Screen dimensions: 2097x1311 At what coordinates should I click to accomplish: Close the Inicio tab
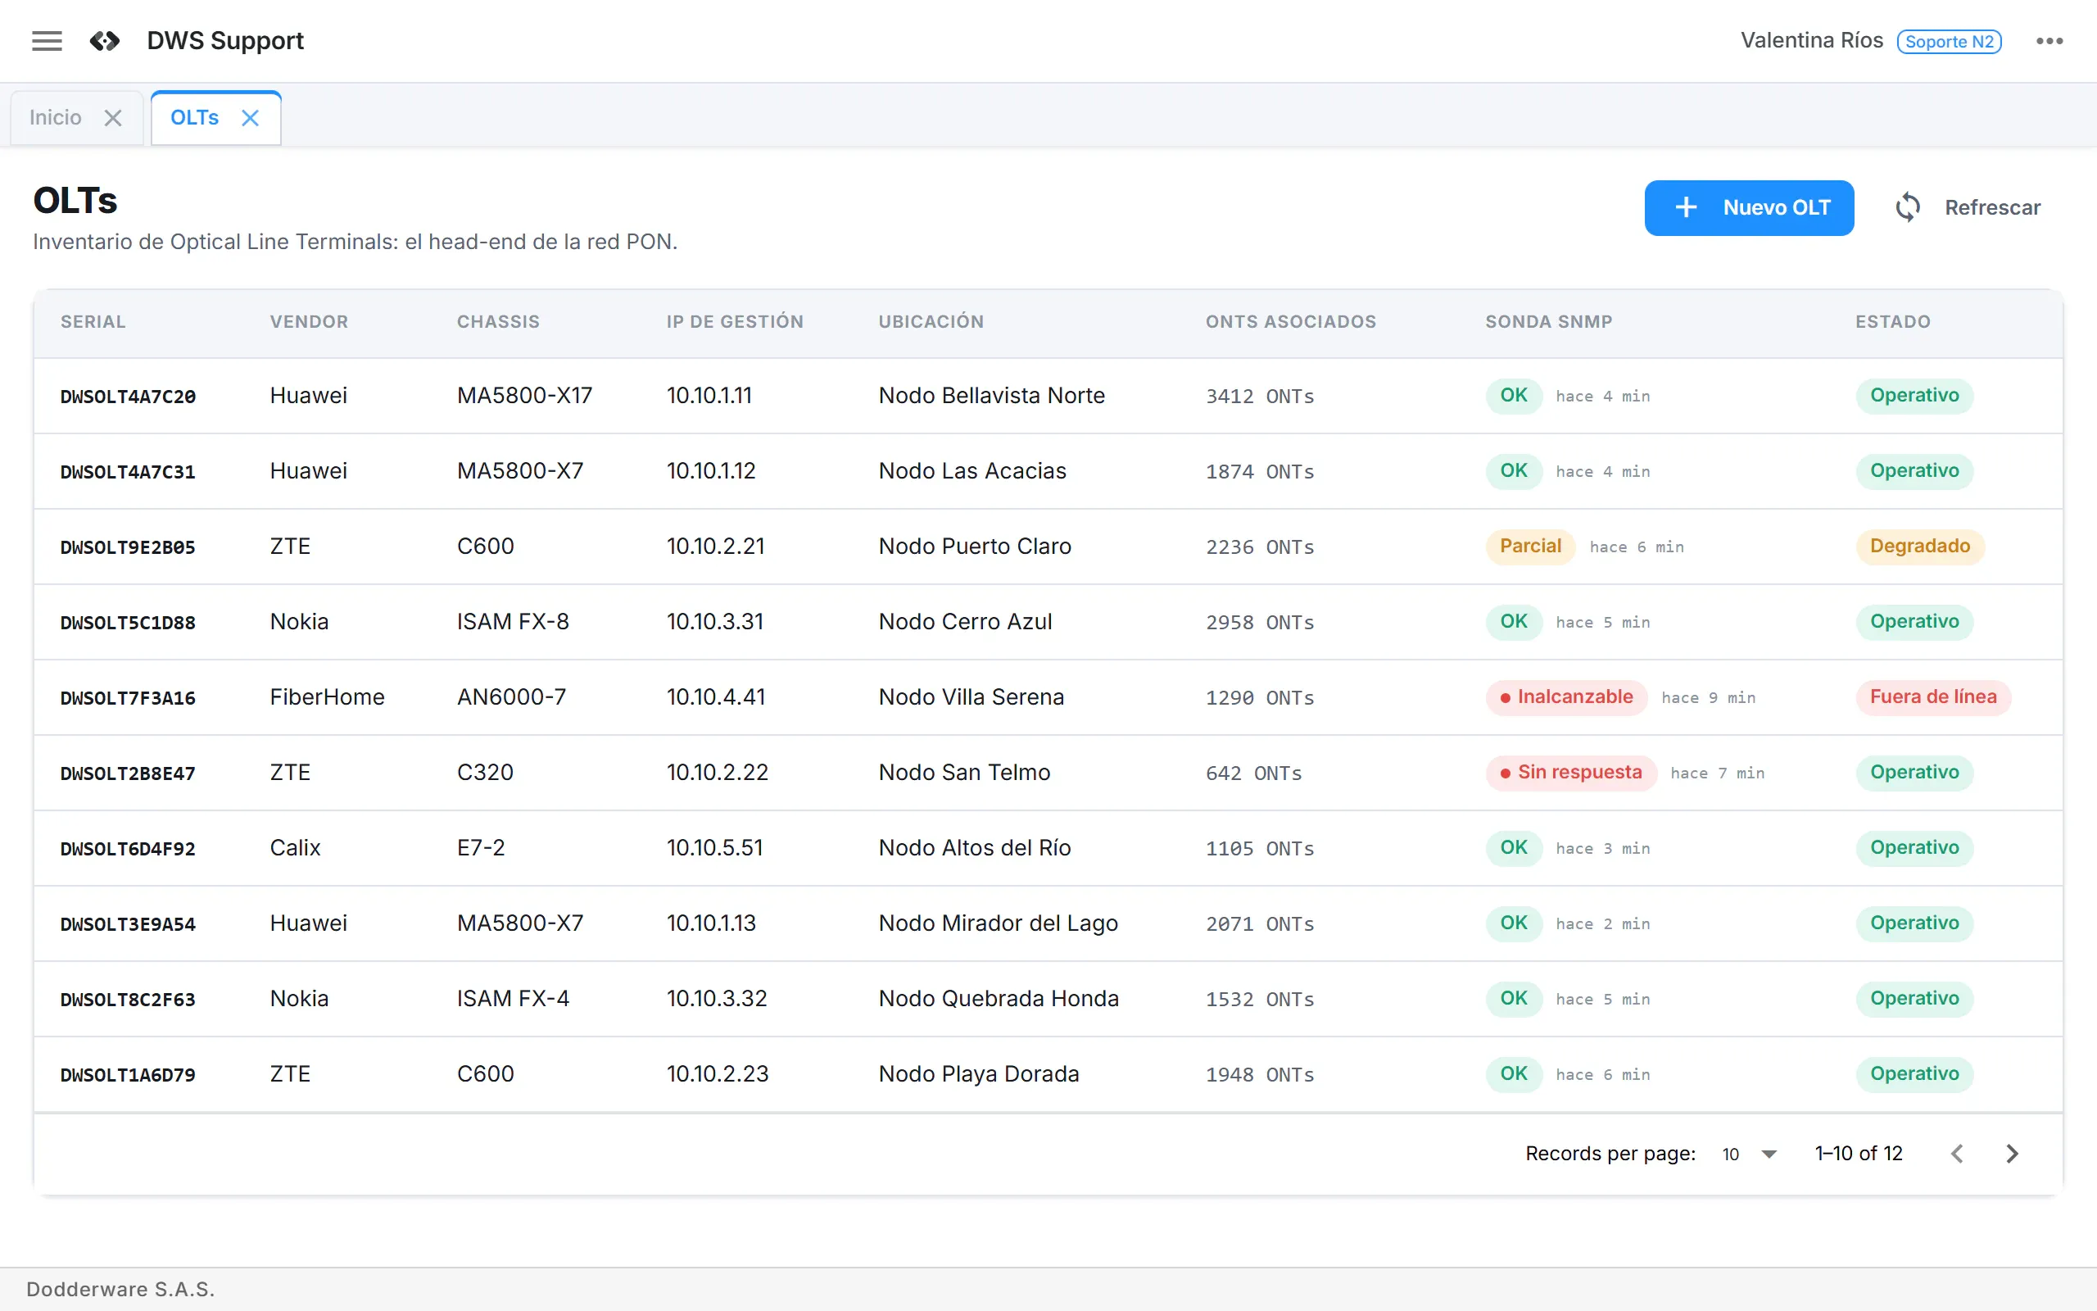pyautogui.click(x=113, y=118)
